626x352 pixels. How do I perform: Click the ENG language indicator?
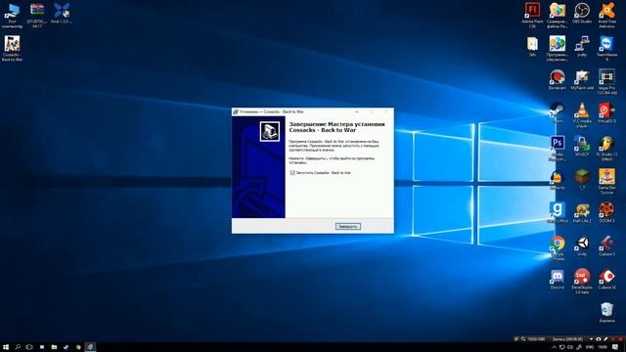tap(590, 347)
